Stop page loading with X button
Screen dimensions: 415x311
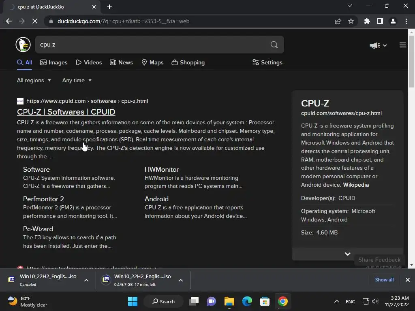click(35, 21)
